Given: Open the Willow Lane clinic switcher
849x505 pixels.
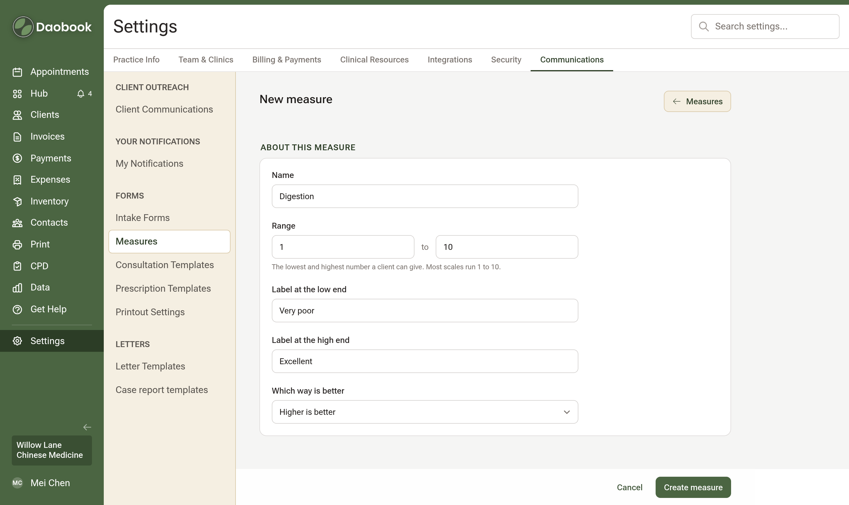Looking at the screenshot, I should point(52,450).
